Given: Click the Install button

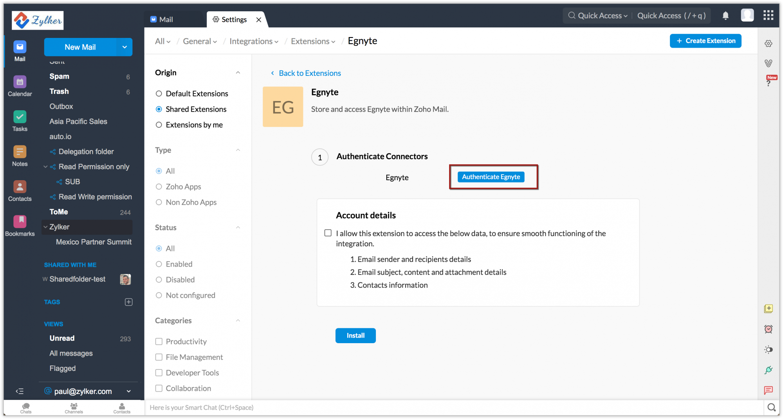Looking at the screenshot, I should [x=355, y=335].
